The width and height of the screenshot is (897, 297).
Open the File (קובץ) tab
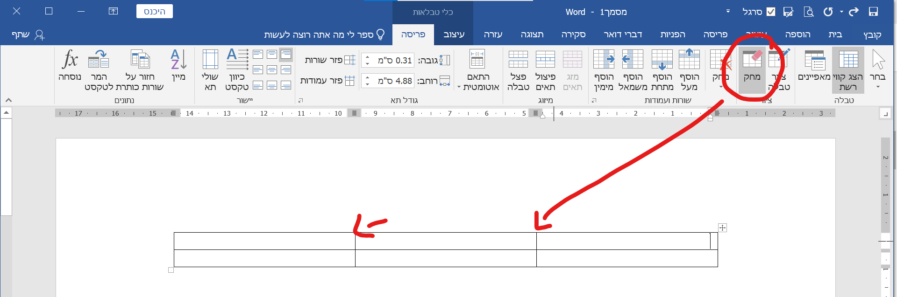(x=872, y=35)
